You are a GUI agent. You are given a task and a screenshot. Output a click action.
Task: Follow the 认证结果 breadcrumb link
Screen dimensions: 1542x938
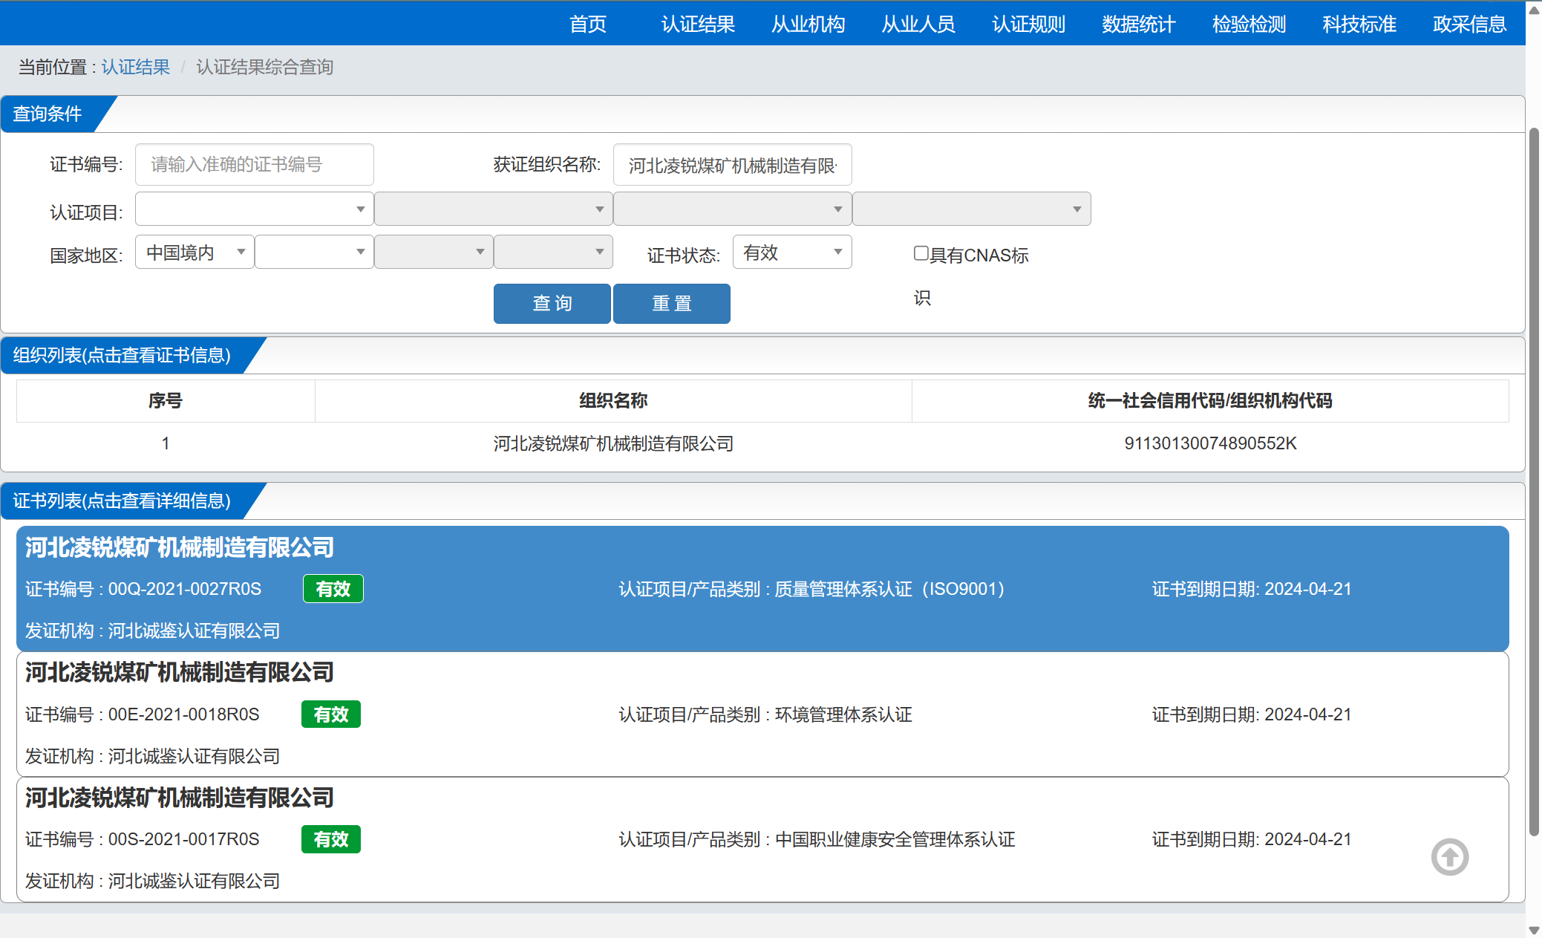pos(136,67)
